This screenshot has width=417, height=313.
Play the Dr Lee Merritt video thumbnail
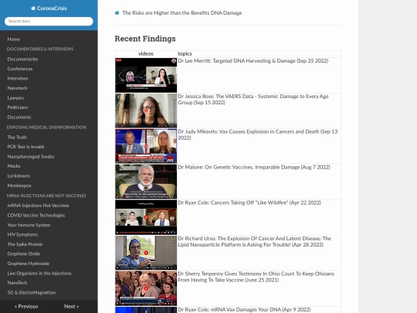pyautogui.click(x=146, y=75)
